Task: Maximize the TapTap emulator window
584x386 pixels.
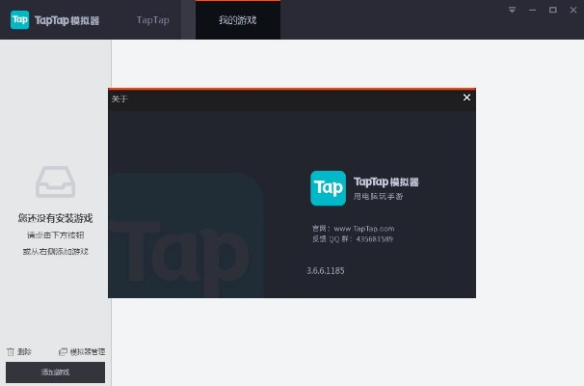Action: pyautogui.click(x=553, y=10)
